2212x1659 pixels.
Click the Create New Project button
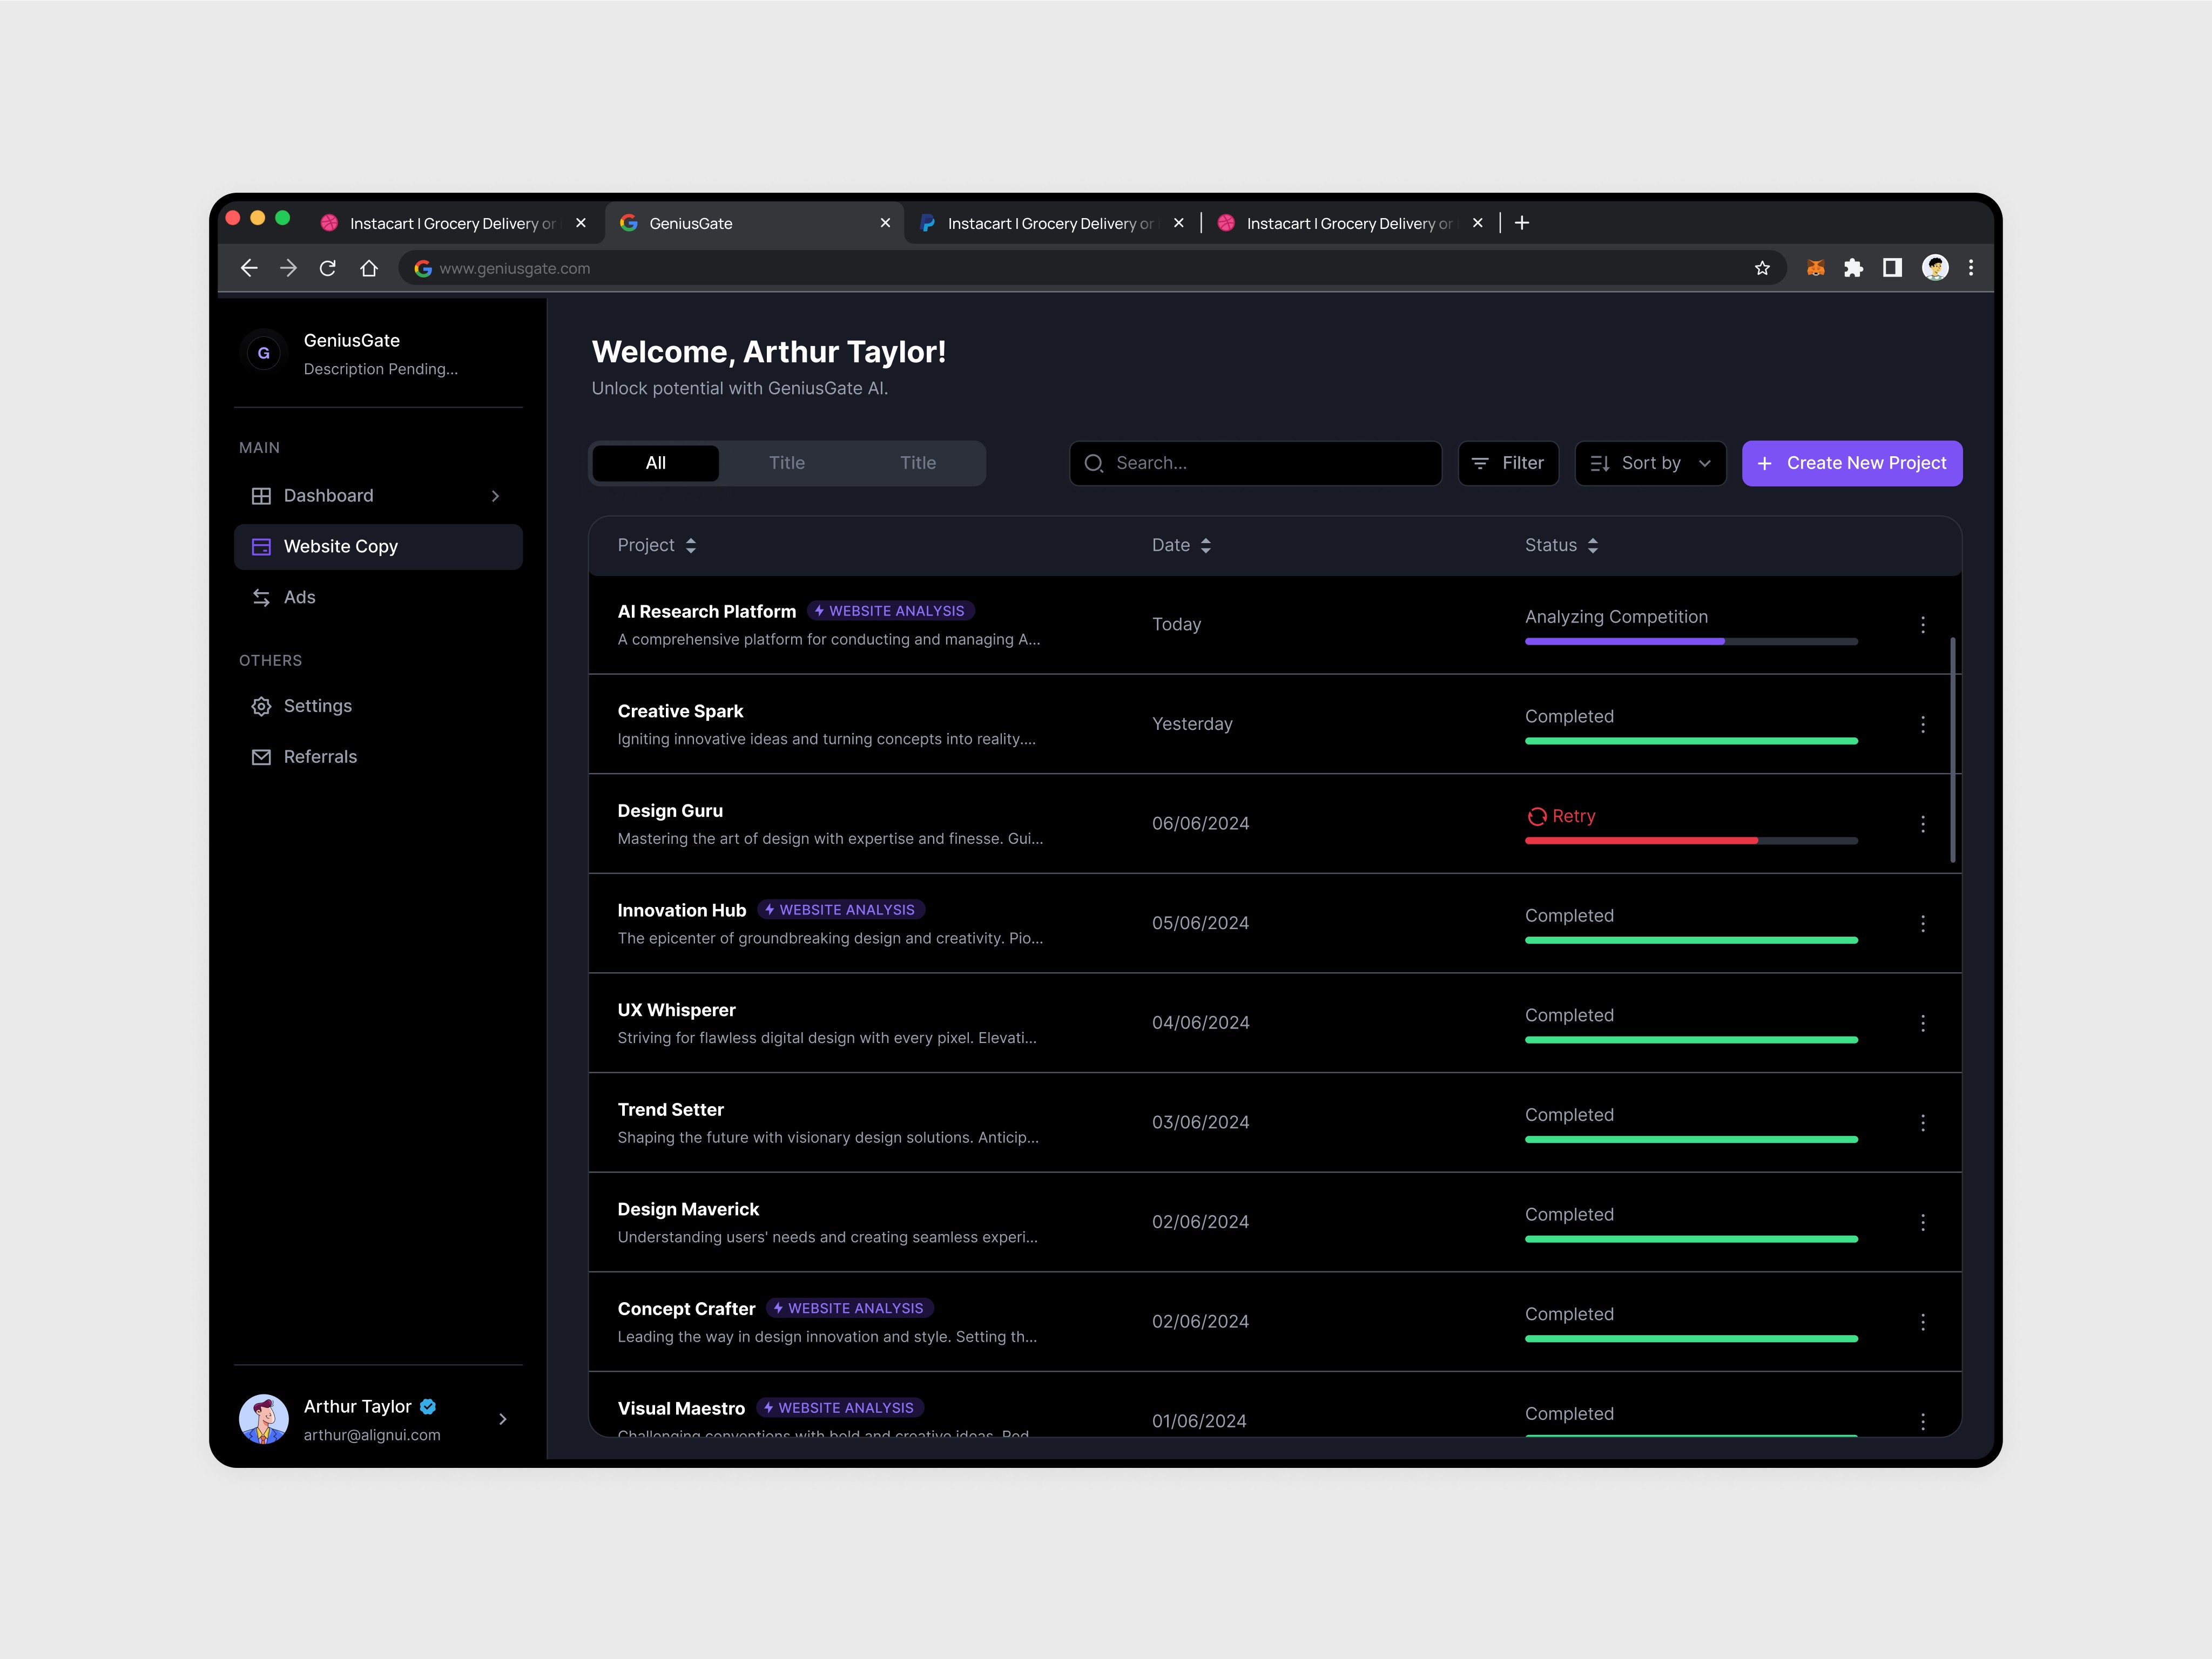pos(1851,464)
